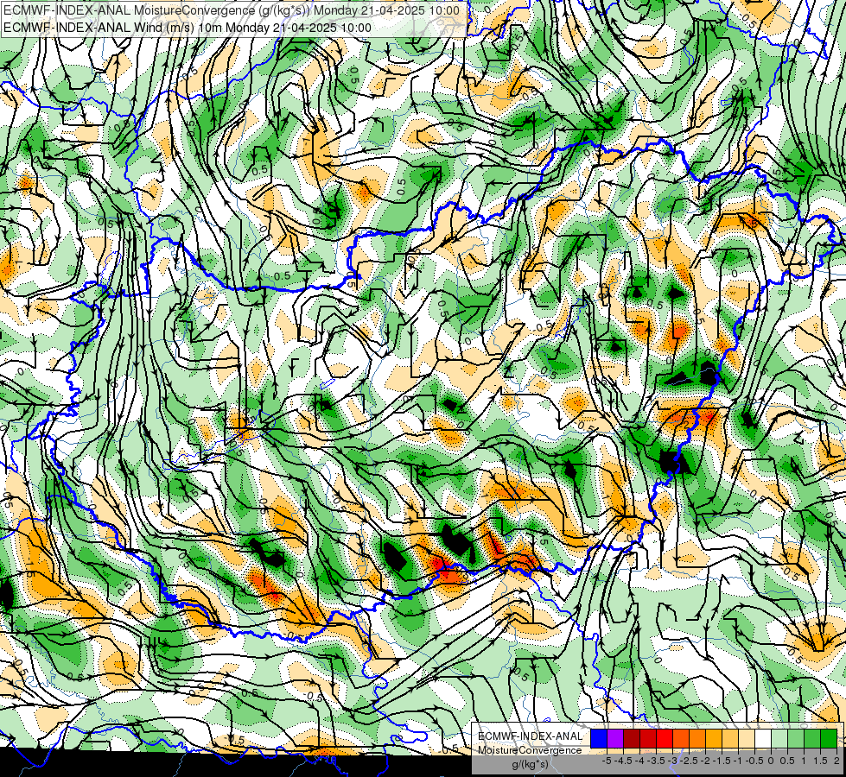The width and height of the screenshot is (846, 777).
Task: Click the legend tick value -4.5
Action: coord(624,761)
